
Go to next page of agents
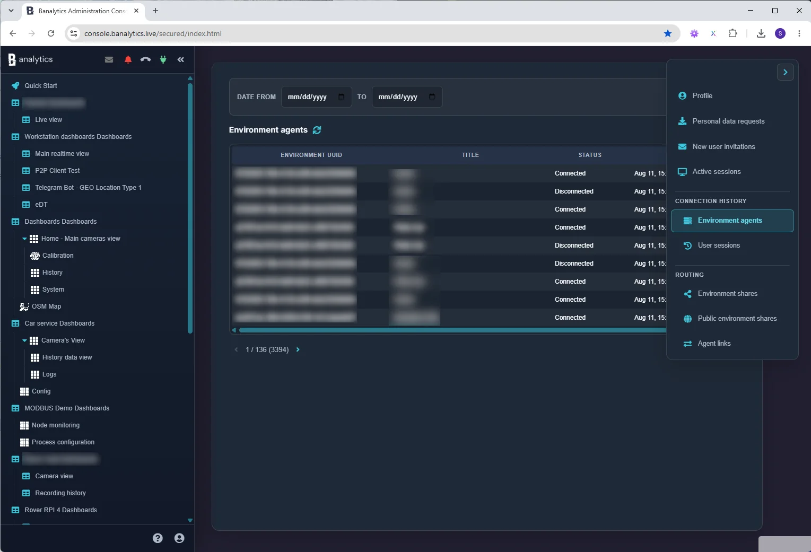pyautogui.click(x=298, y=349)
